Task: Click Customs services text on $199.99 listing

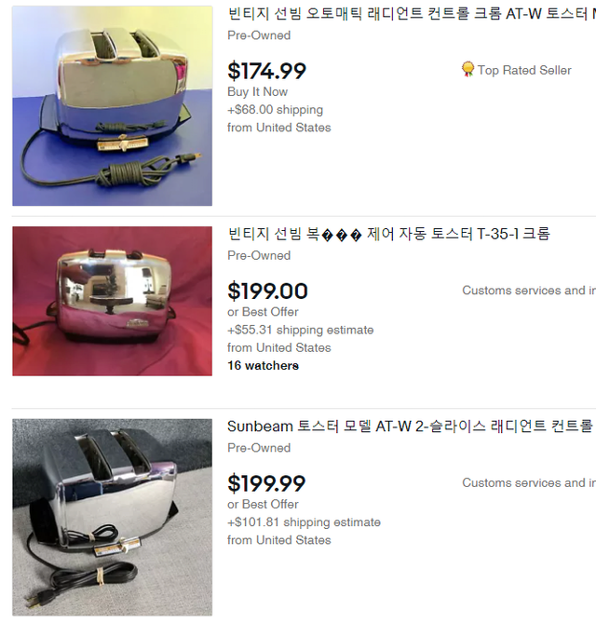Action: [x=529, y=482]
